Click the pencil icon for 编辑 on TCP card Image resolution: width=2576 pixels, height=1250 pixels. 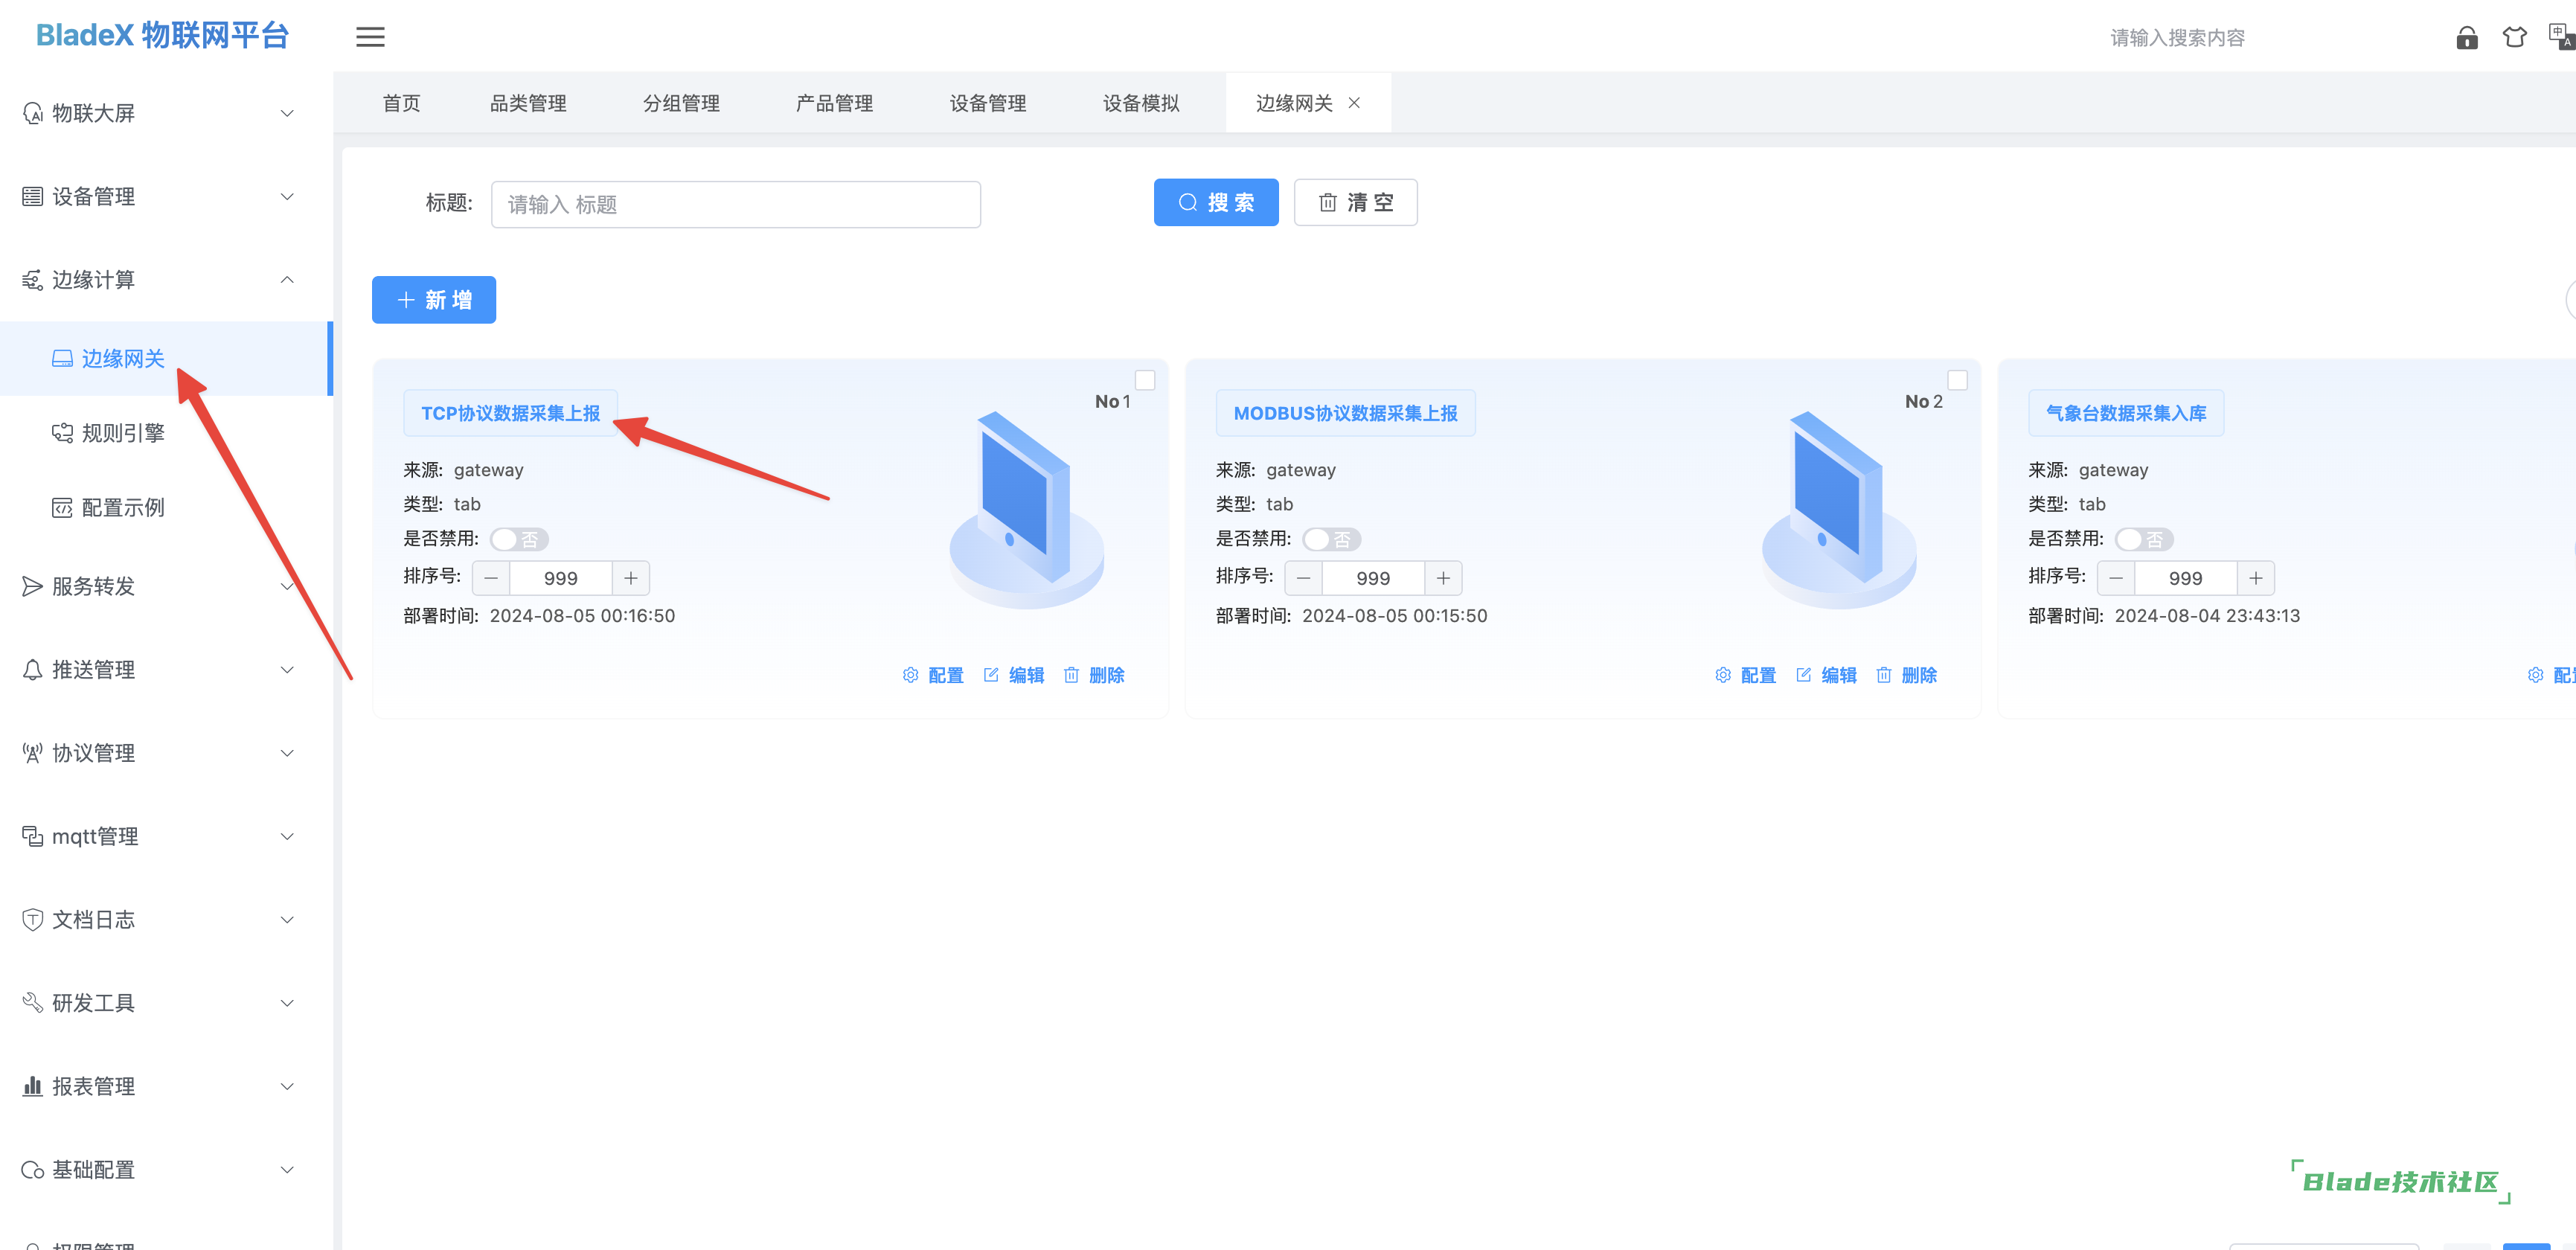991,675
